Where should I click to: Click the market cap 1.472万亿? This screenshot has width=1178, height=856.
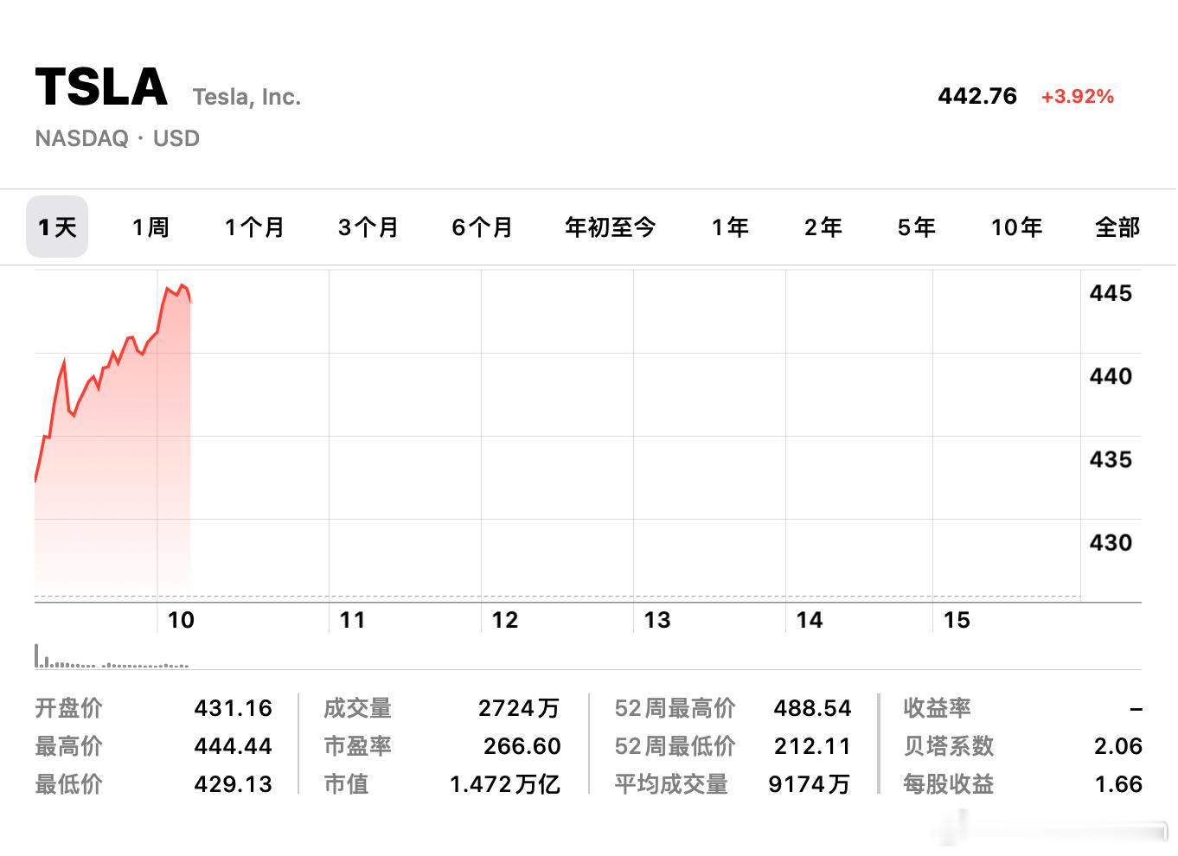coord(504,784)
